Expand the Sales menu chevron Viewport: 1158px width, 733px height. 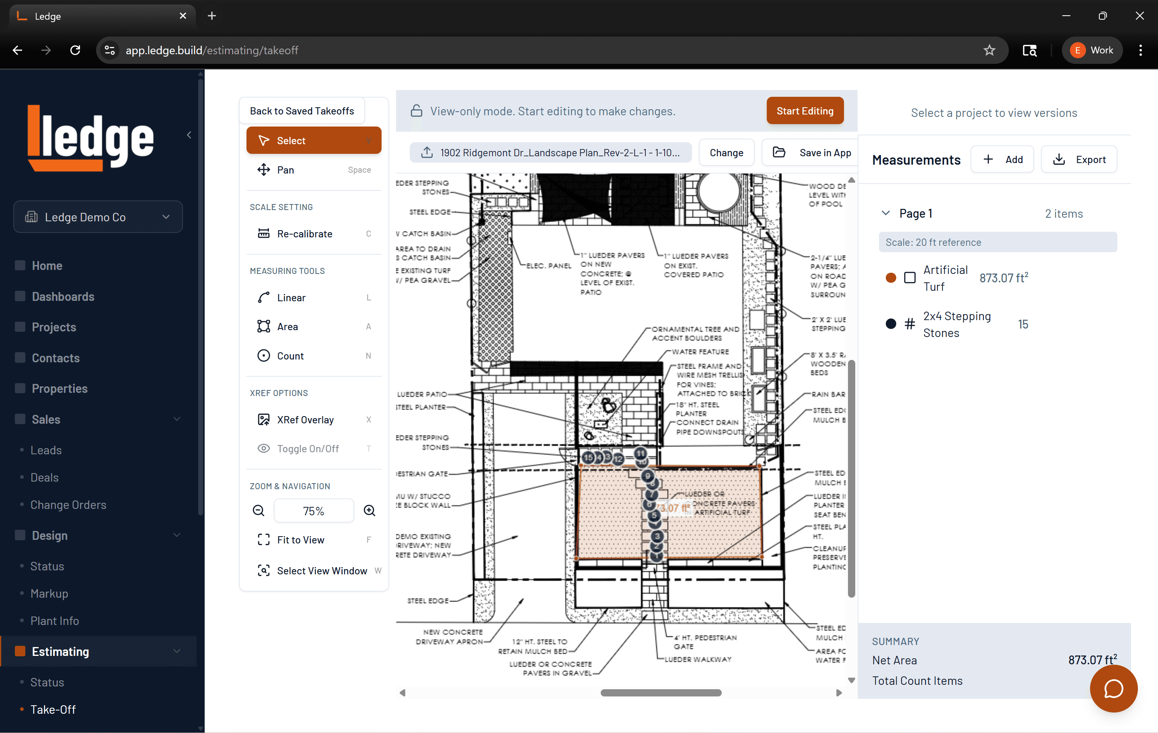point(177,419)
